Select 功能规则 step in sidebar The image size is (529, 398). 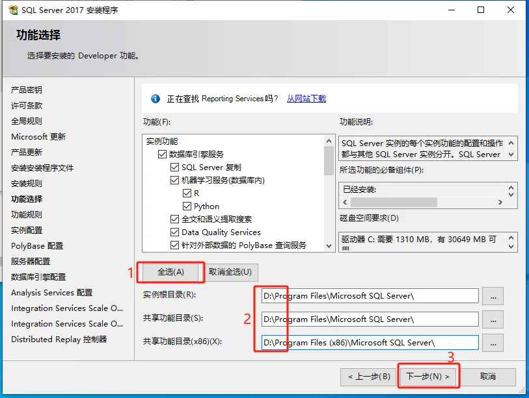(x=27, y=214)
